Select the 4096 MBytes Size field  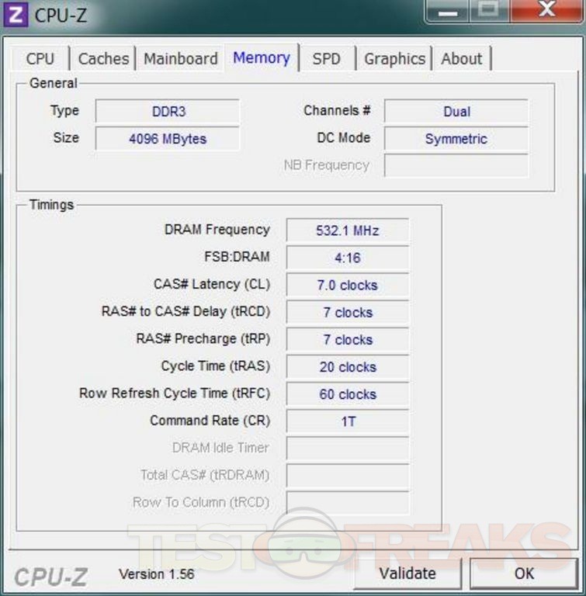click(168, 140)
